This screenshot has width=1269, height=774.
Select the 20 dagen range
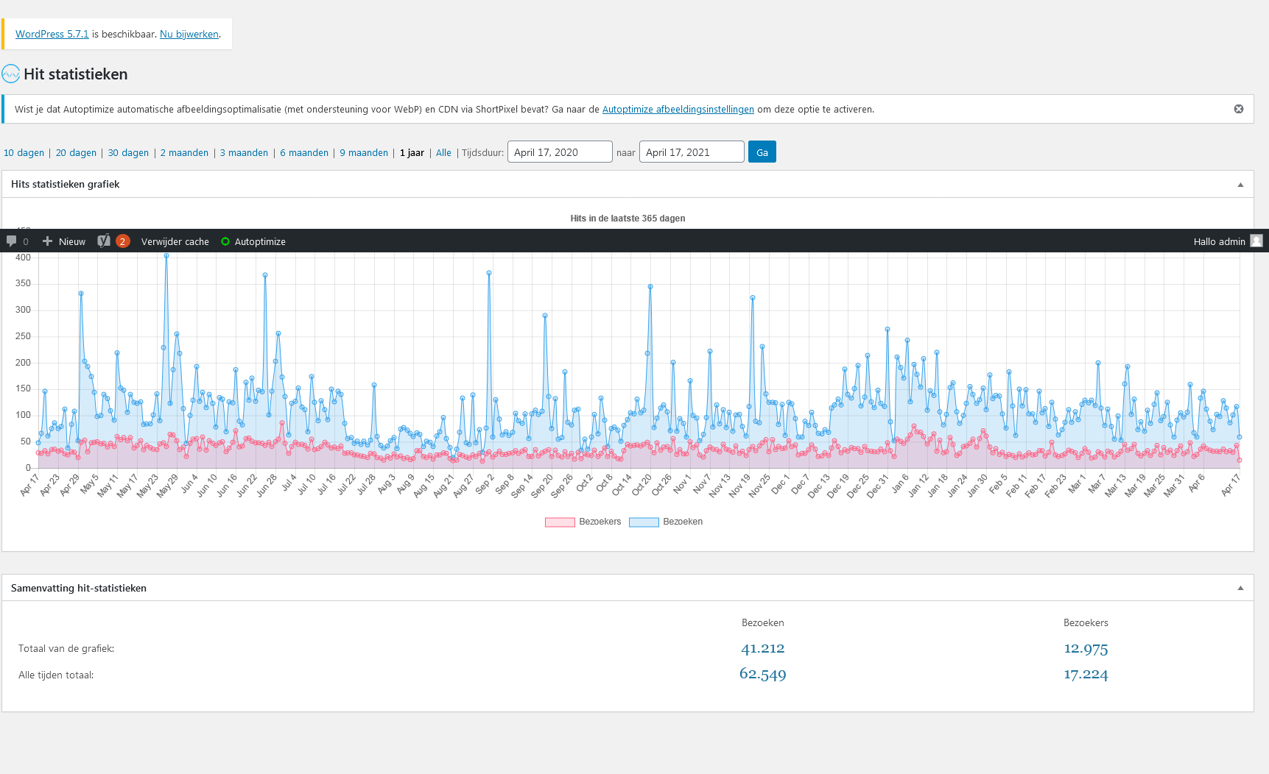[x=76, y=153]
